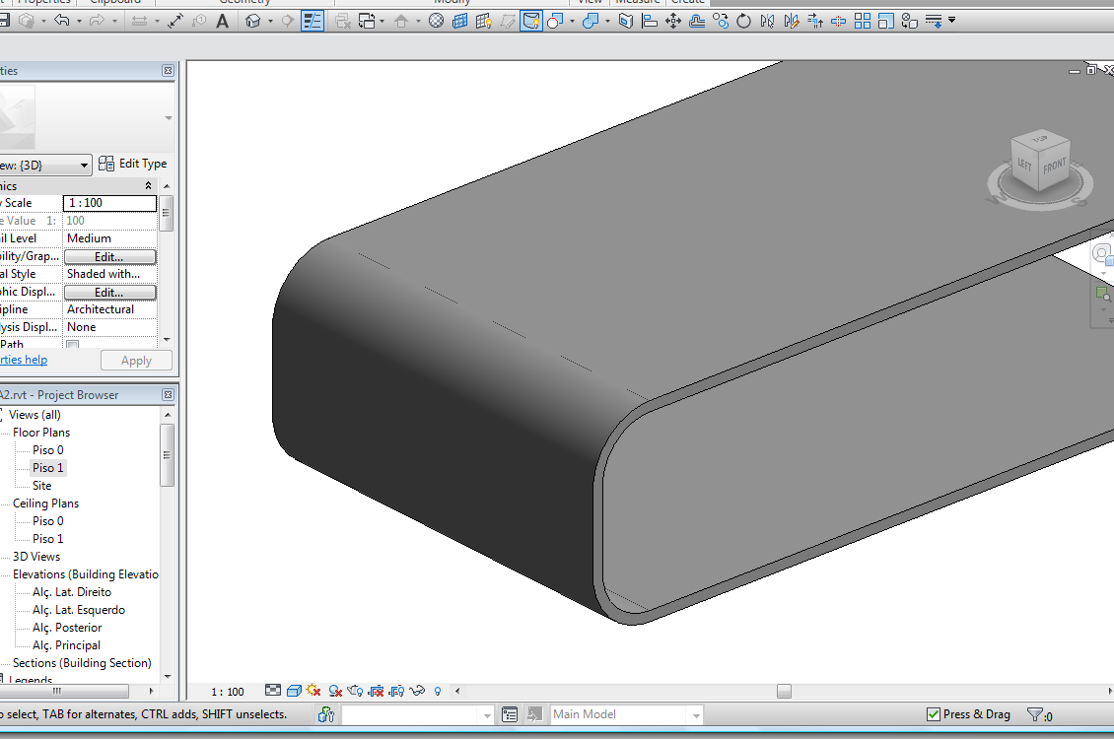Click the Undo arrow in toolbar
This screenshot has width=1114, height=739.
coord(61,21)
